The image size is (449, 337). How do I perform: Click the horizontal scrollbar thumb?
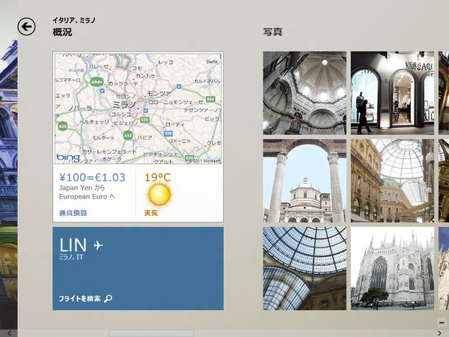[151, 333]
